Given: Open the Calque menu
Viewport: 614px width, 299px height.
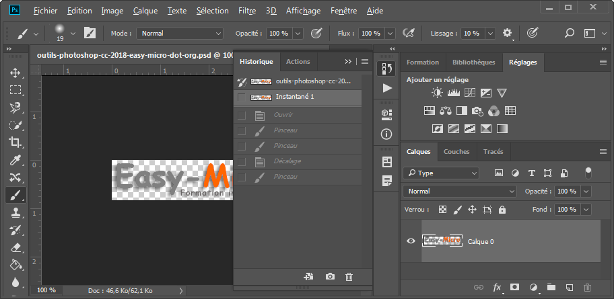Looking at the screenshot, I should [145, 11].
